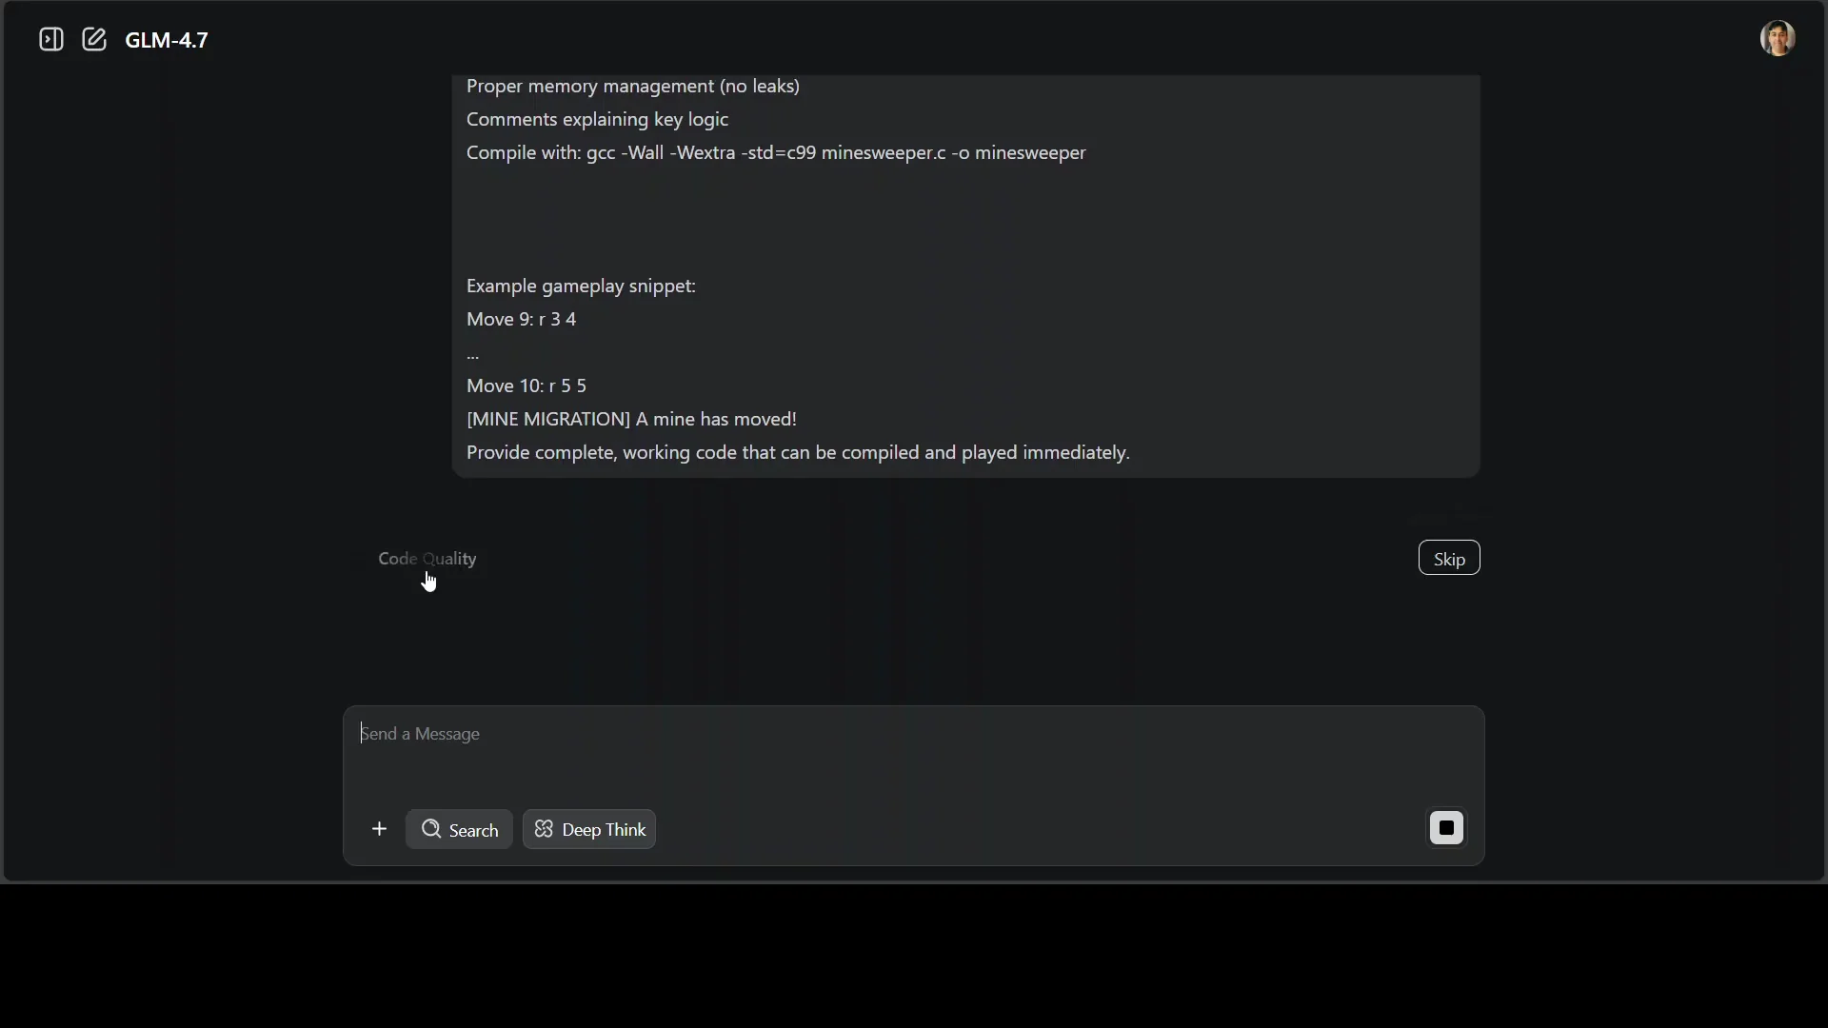Click the Code Quality link

coord(427,558)
